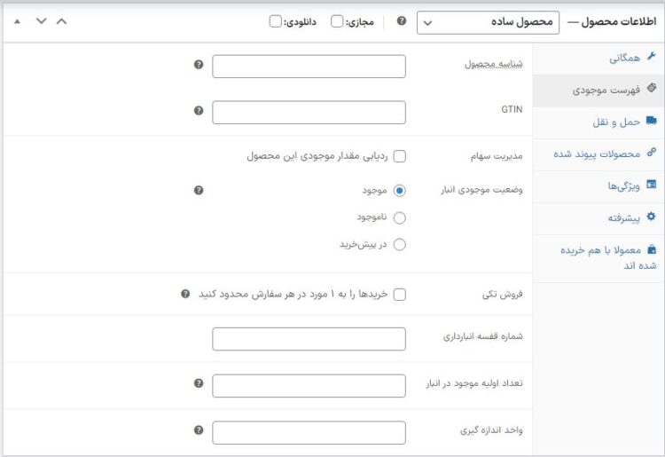Show help tooltip for شناسه محصول field

(x=199, y=65)
